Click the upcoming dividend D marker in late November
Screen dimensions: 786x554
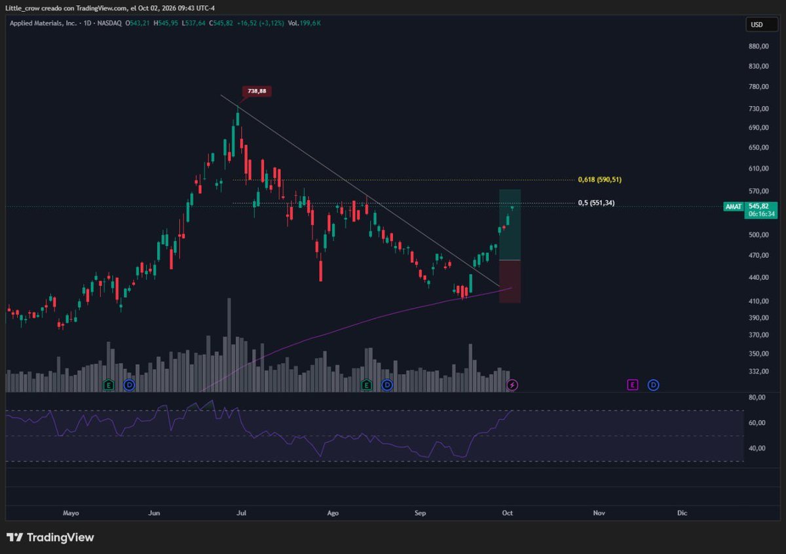[653, 385]
